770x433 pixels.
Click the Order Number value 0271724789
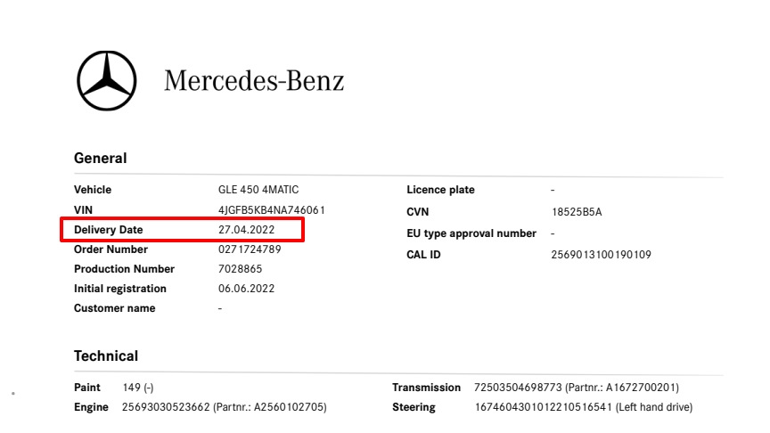click(x=250, y=249)
